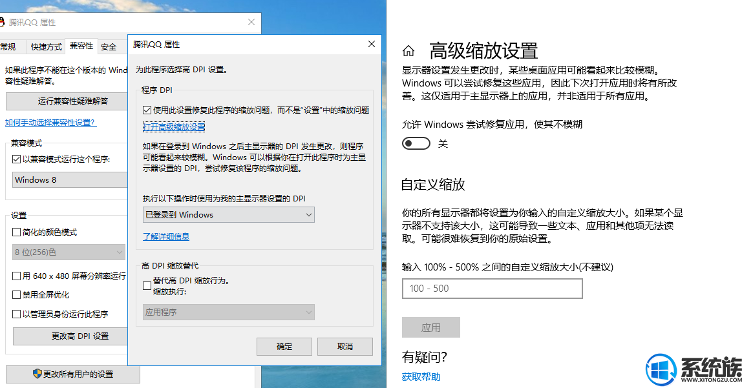Click the home icon beside 高级缩放设置

408,50
